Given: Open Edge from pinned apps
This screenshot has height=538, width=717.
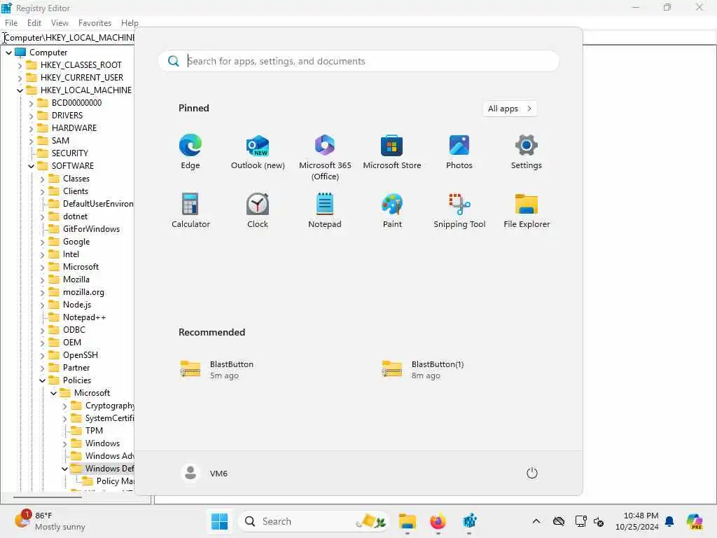Looking at the screenshot, I should pyautogui.click(x=190, y=152).
